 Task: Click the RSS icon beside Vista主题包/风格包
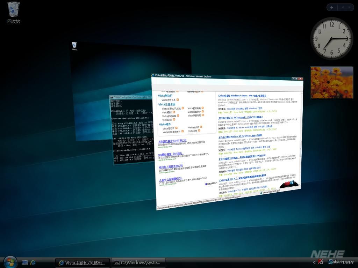coord(182,108)
